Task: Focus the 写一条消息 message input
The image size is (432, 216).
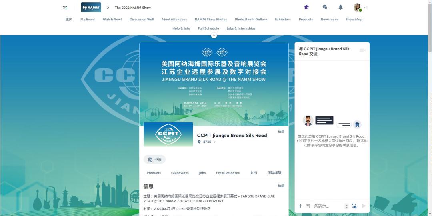Action: coord(324,206)
